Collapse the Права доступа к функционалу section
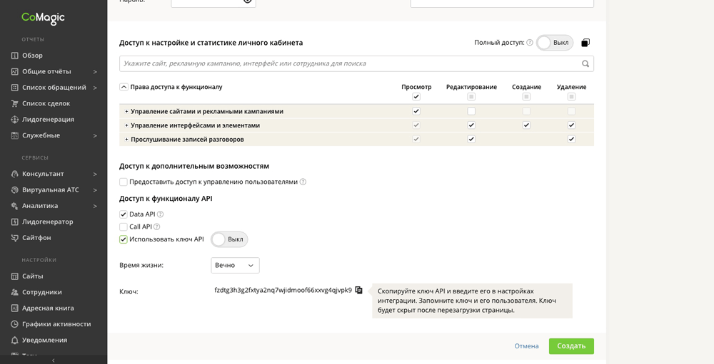The height and width of the screenshot is (364, 714). pos(124,87)
